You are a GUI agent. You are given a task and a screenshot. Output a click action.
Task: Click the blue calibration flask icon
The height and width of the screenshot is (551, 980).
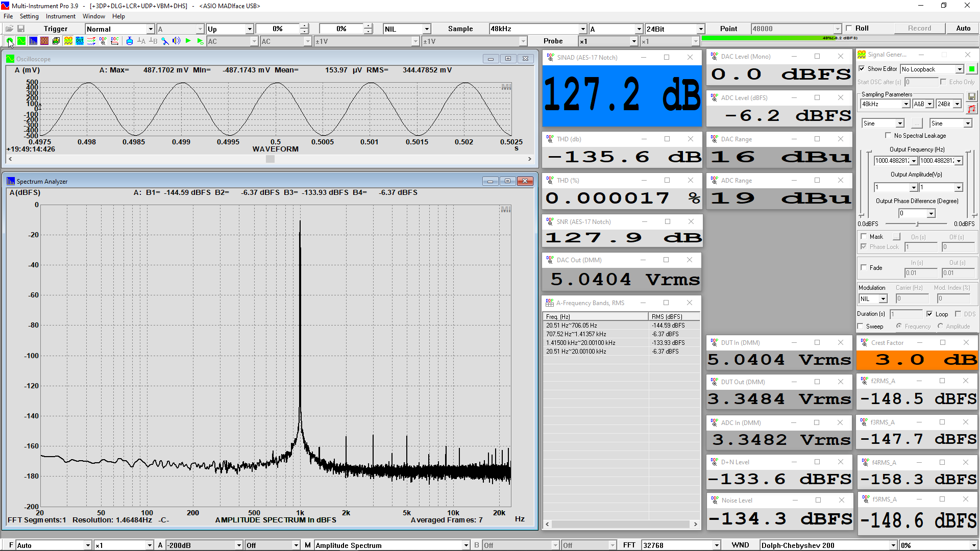click(129, 41)
